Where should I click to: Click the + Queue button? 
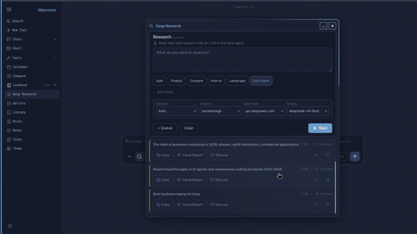point(165,128)
